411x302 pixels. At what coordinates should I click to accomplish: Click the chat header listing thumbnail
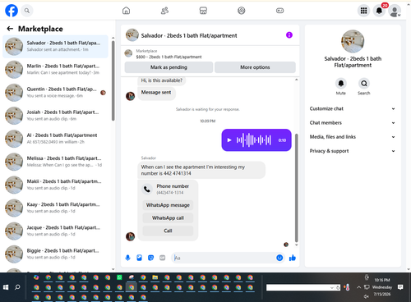click(132, 35)
